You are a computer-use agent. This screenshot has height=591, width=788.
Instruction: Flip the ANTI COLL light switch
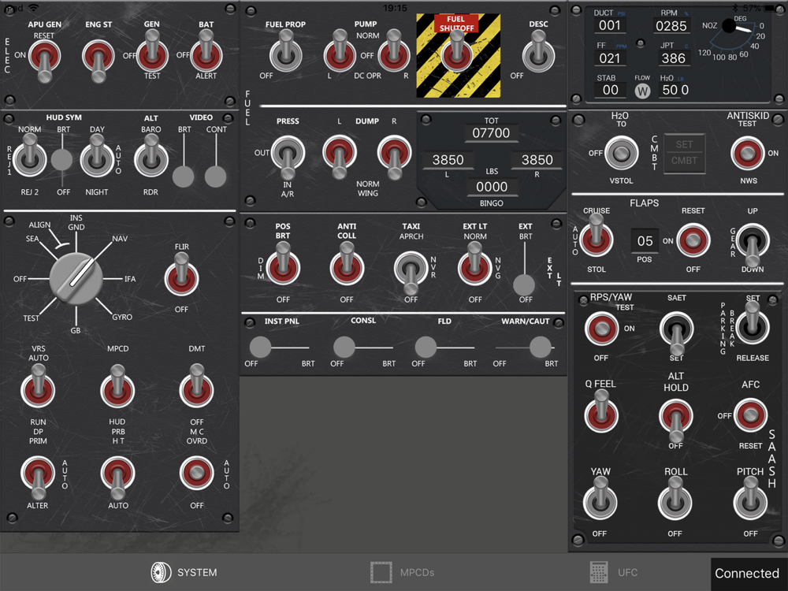coord(347,263)
